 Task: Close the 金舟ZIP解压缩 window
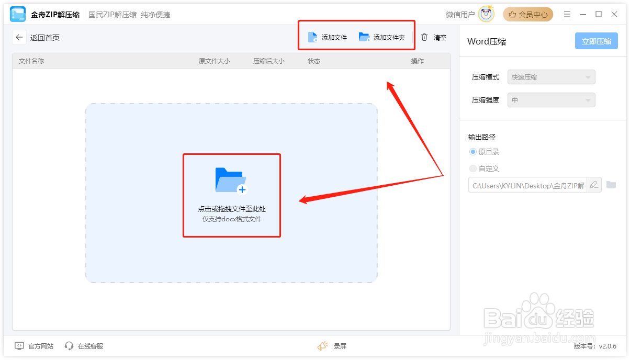pyautogui.click(x=614, y=14)
